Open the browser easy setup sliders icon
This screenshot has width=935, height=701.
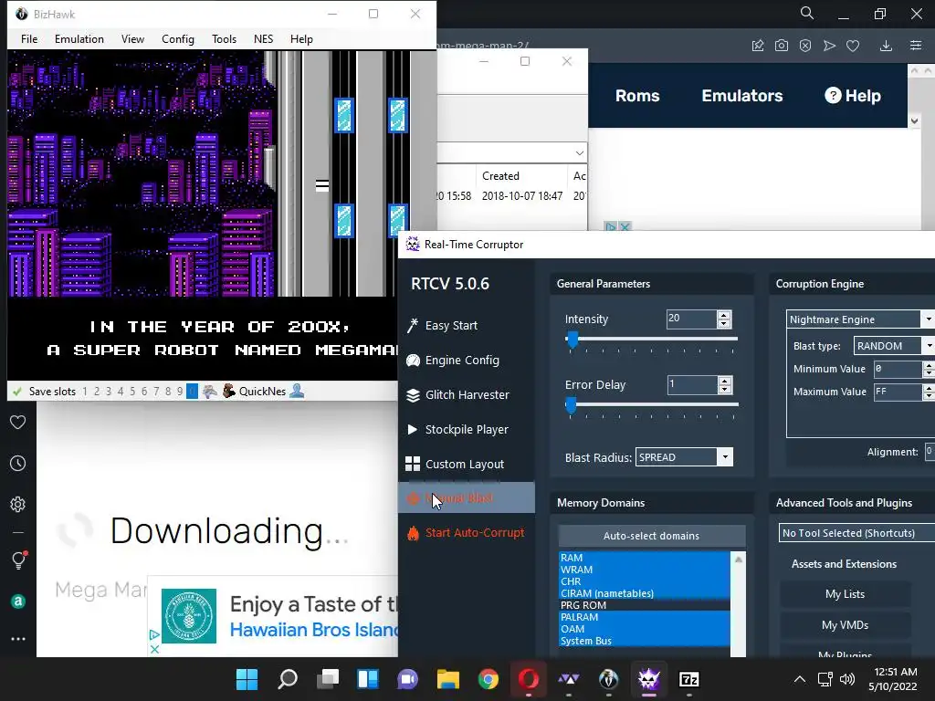(x=916, y=46)
